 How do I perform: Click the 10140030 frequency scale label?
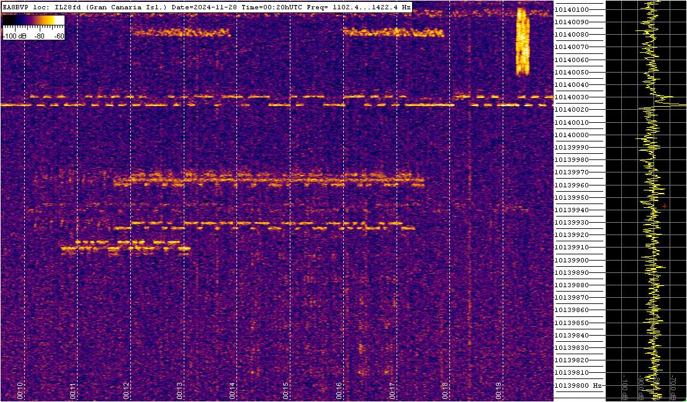(x=570, y=97)
